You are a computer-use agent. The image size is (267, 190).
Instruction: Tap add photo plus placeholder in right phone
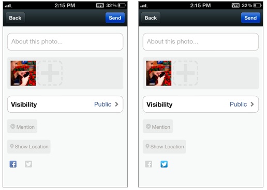tap(185, 73)
